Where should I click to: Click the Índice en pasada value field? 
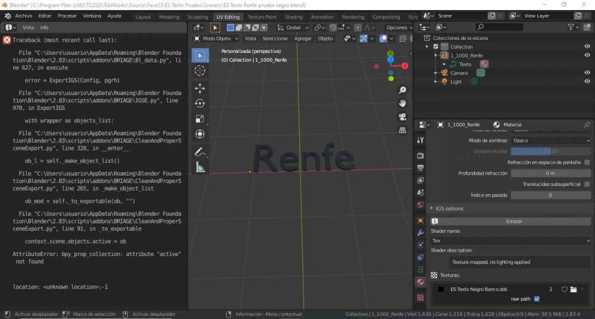(550, 195)
